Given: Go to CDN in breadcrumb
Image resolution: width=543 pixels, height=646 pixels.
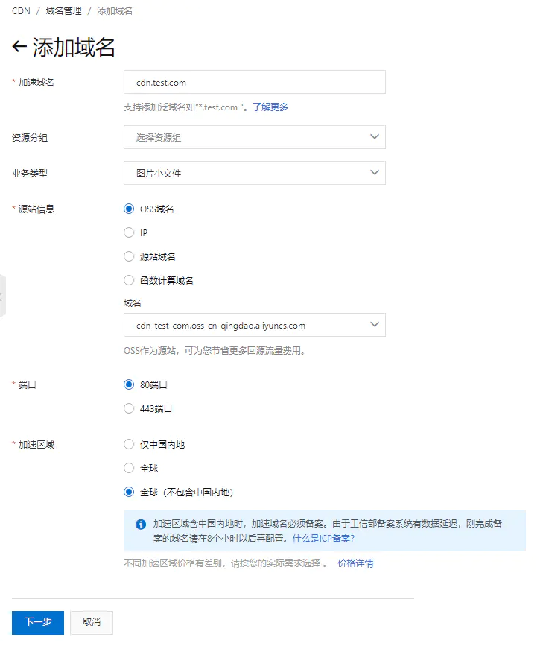Looking at the screenshot, I should [x=21, y=11].
